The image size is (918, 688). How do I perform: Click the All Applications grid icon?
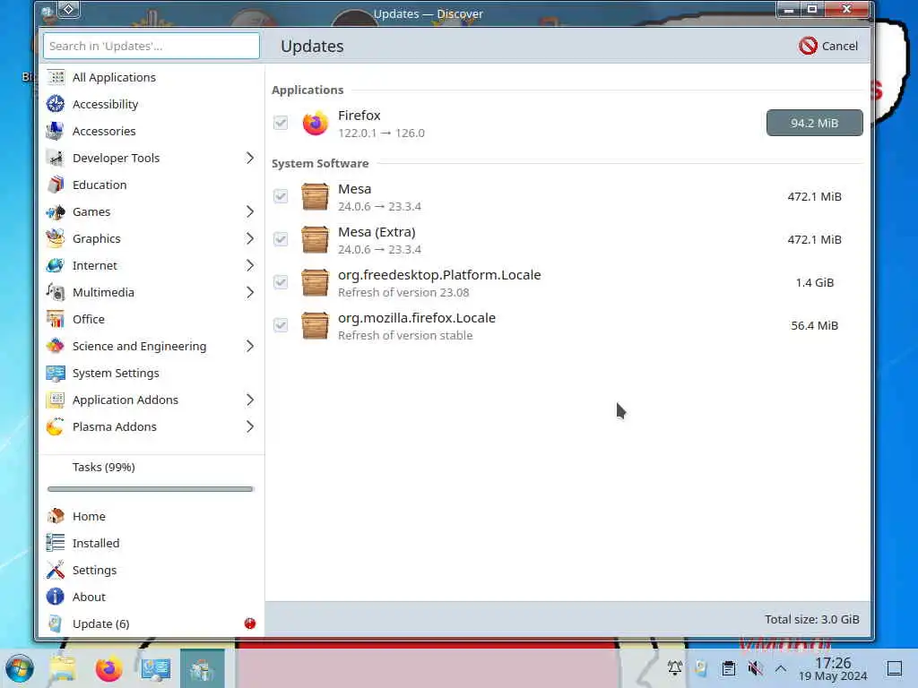click(56, 77)
